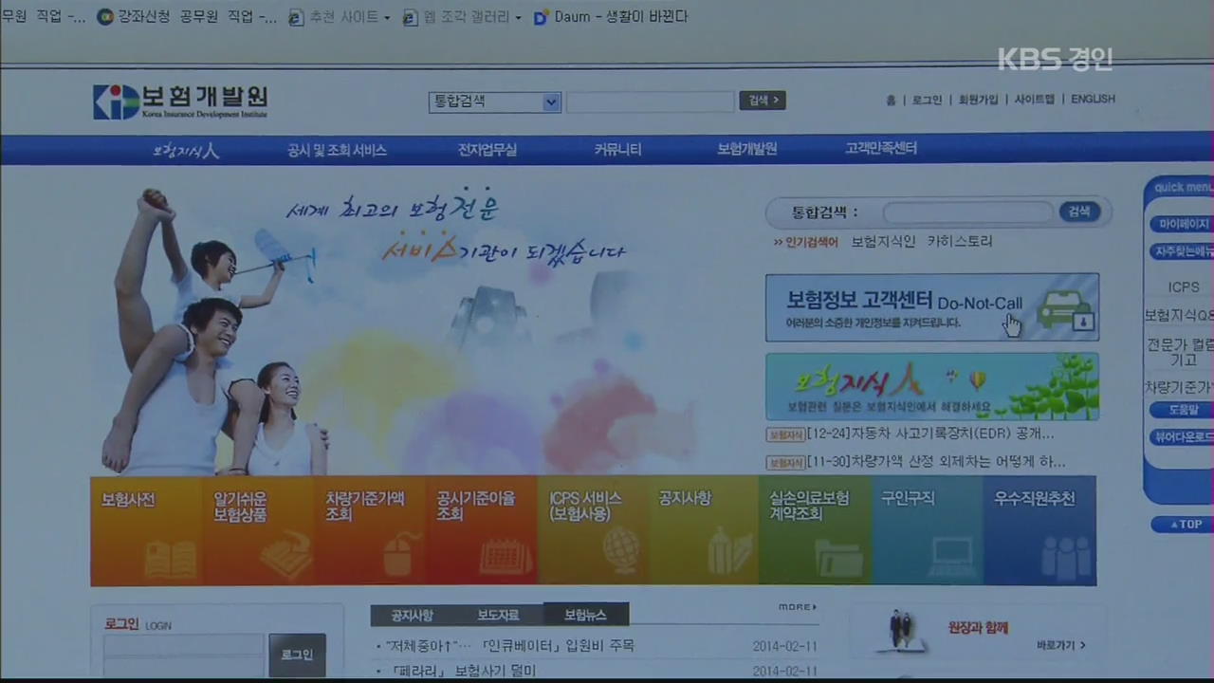Open the 홈 link
Viewport: 1214px width, 683px height.
point(891,100)
